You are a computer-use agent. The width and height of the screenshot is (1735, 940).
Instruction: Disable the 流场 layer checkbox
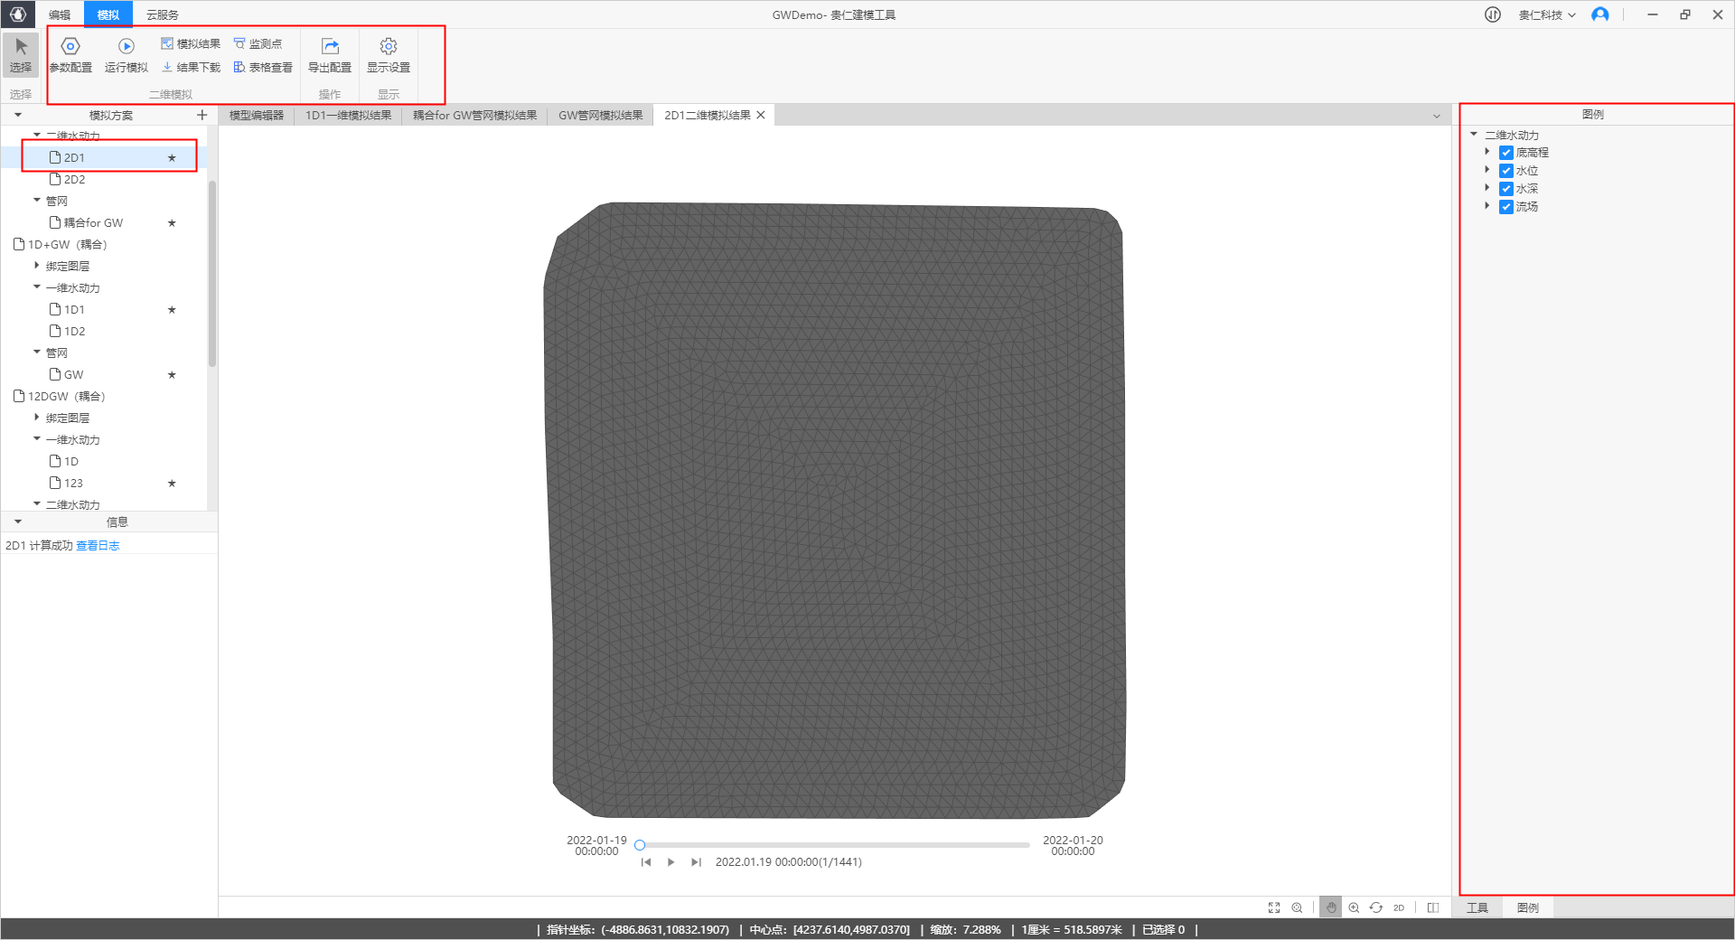[1506, 207]
